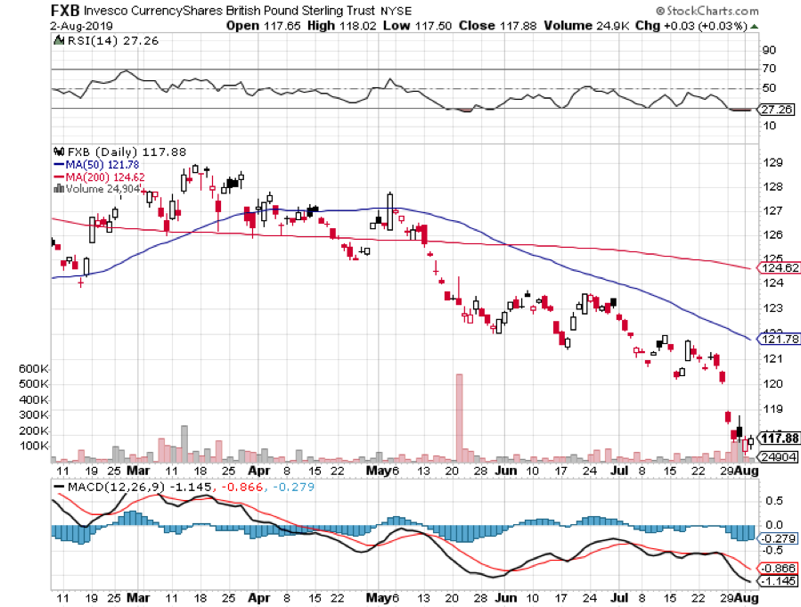Click the NYSE exchange label
Screen dimensions: 801x607
pos(396,11)
